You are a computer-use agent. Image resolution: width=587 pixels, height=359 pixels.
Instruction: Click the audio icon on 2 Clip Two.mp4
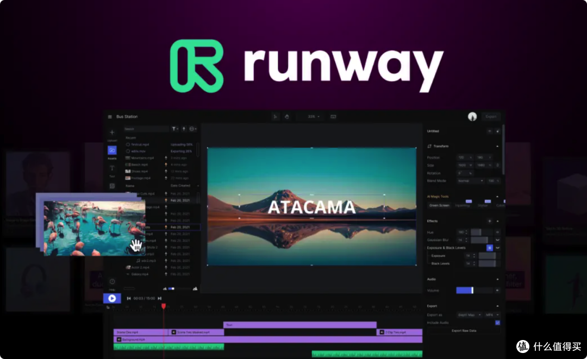(382, 332)
